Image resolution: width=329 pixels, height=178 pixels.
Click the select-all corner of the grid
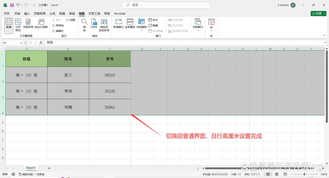click(x=3, y=49)
